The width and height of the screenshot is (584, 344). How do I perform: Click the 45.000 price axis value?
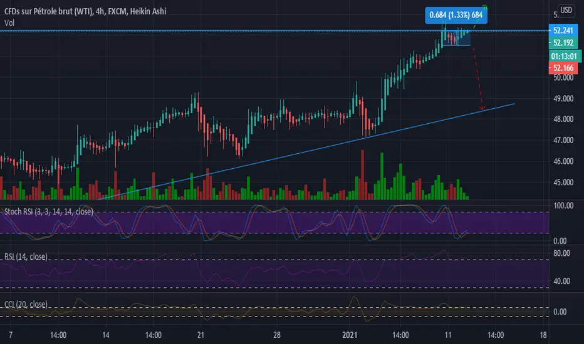click(x=563, y=183)
